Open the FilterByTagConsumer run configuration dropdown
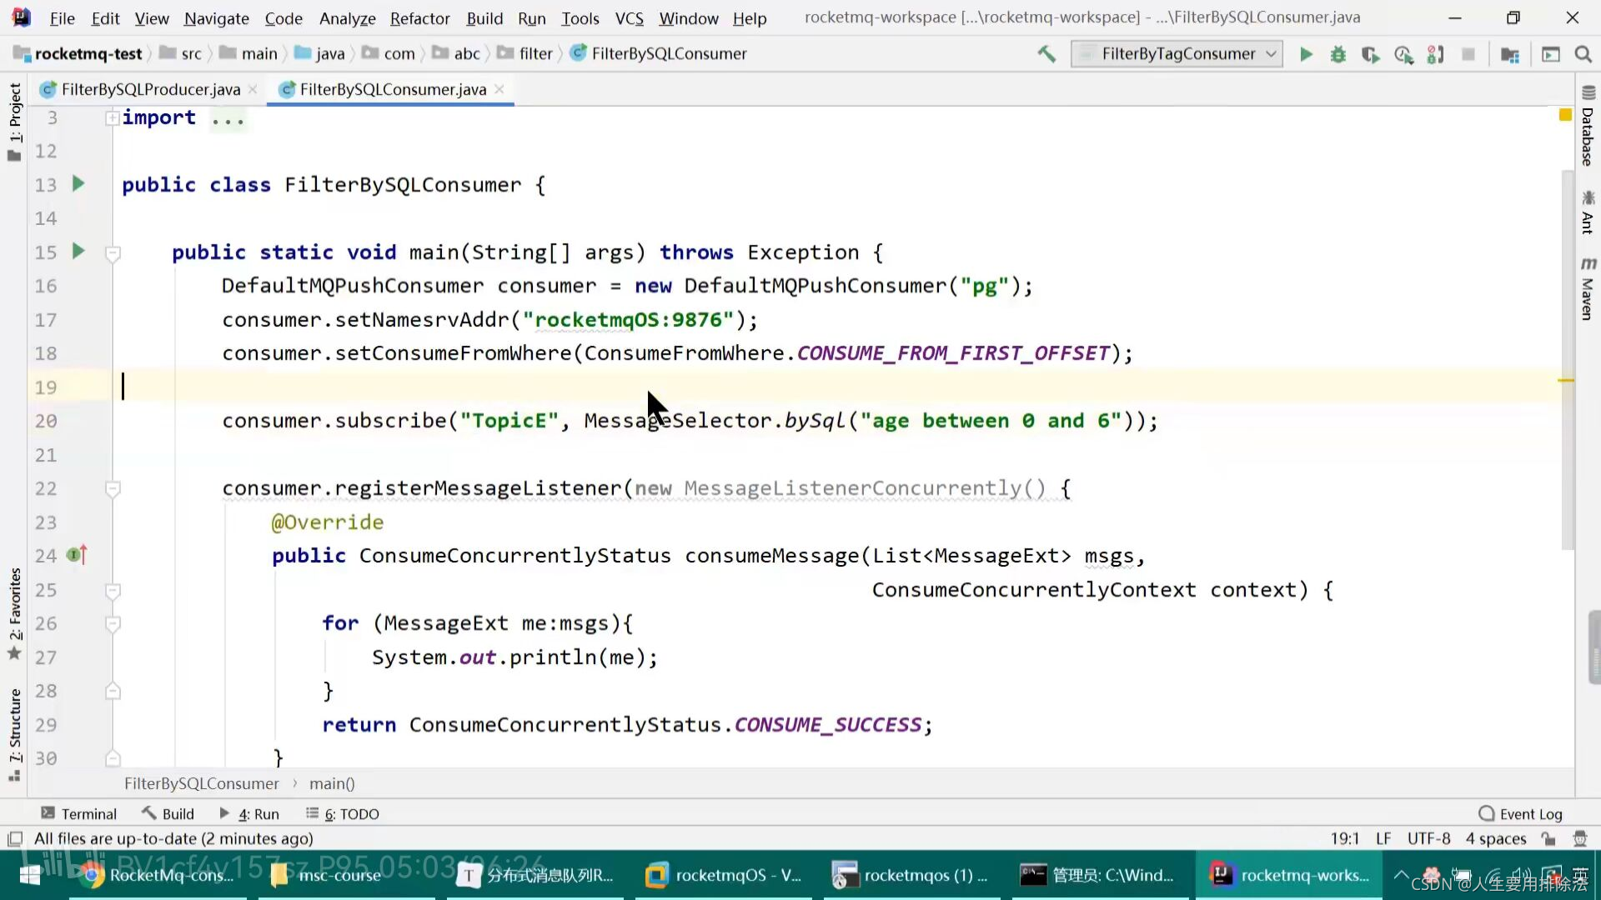 pos(1177,54)
